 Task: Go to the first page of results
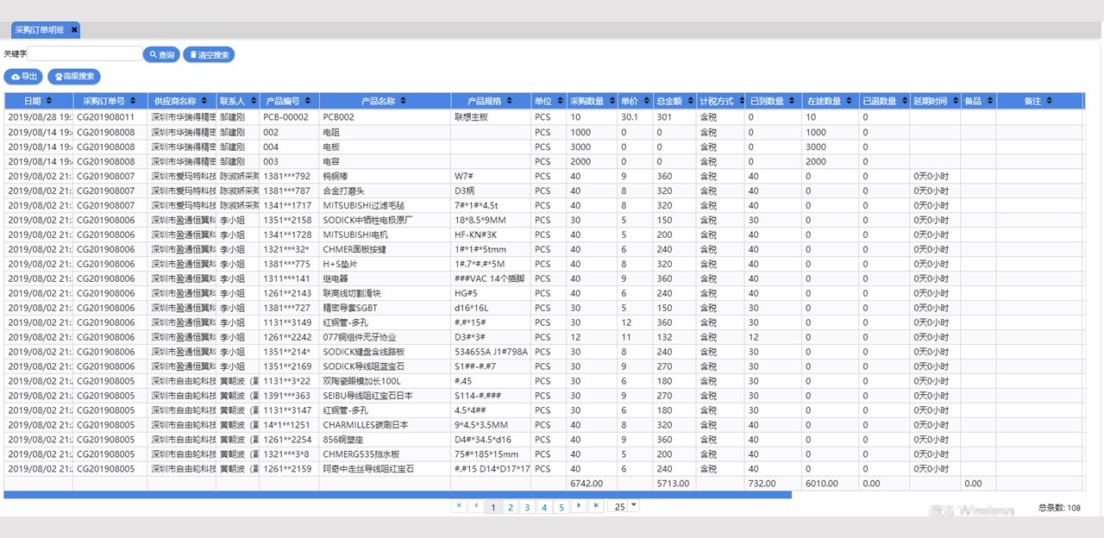[x=459, y=506]
